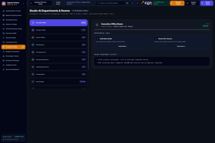Open the Hyperion Pictures Studio selector
The image size is (215, 143).
pyautogui.click(x=40, y=3)
